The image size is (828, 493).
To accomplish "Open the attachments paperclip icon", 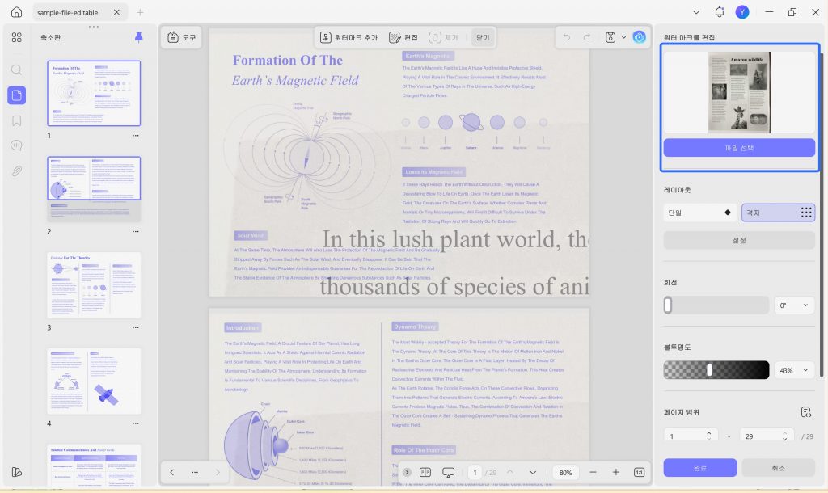I will click(x=16, y=171).
